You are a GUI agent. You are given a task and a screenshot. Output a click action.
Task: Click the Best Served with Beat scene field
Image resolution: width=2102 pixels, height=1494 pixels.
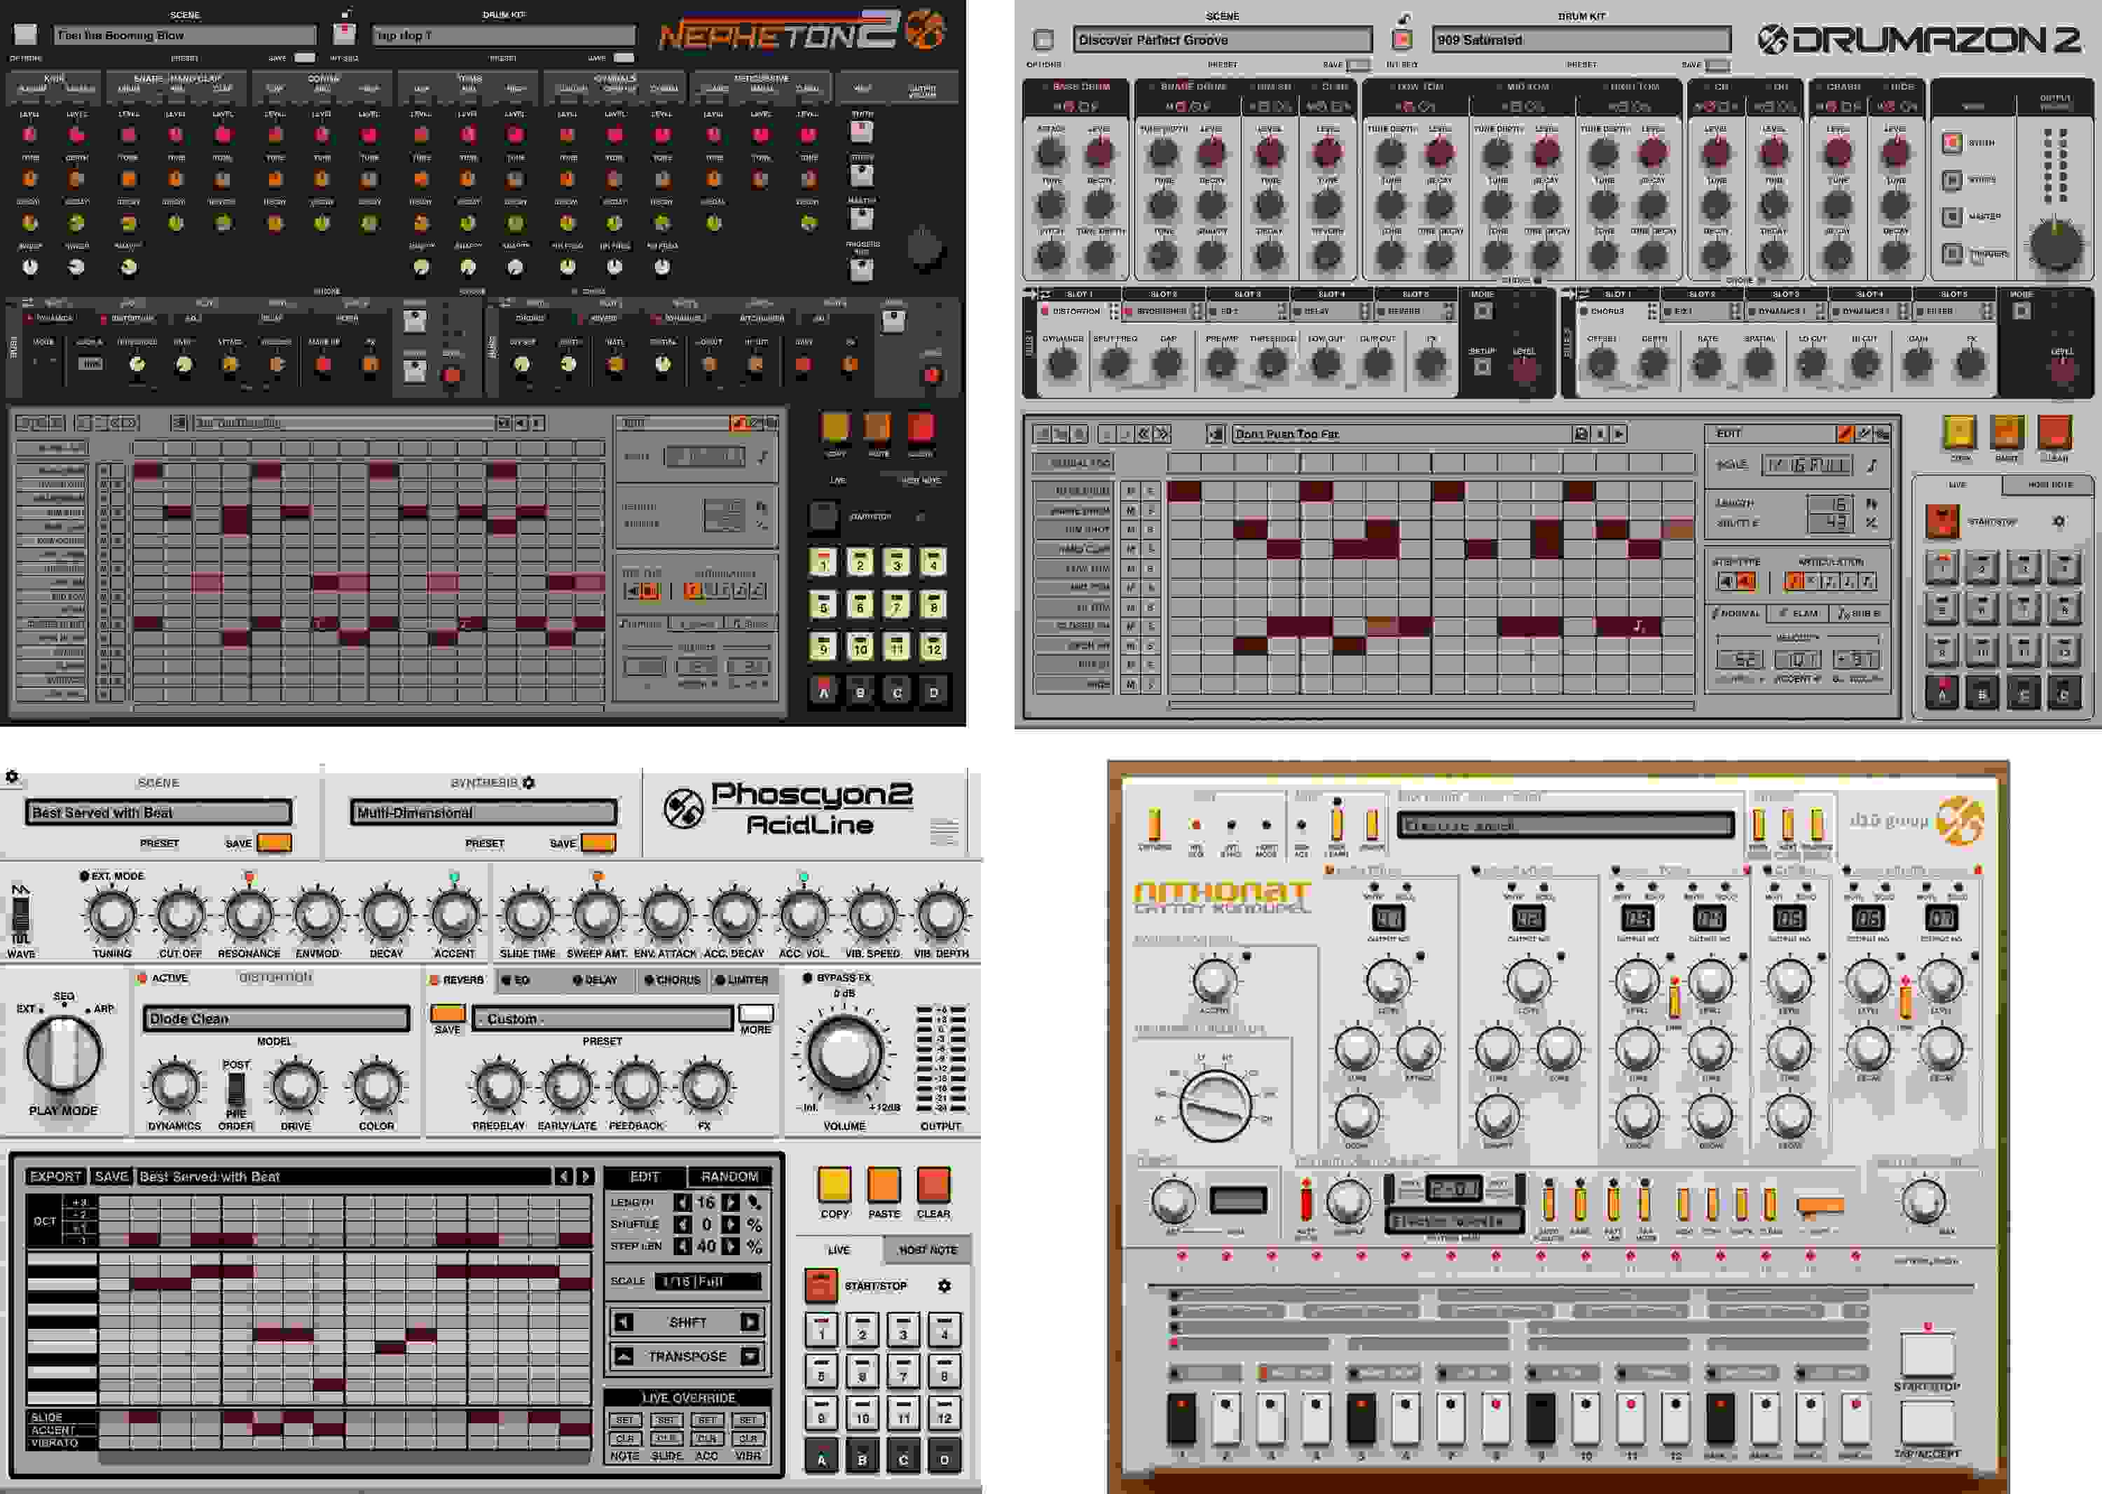pos(158,813)
